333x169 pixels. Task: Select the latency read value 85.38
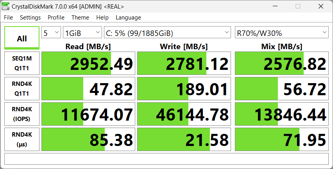[x=88, y=139]
